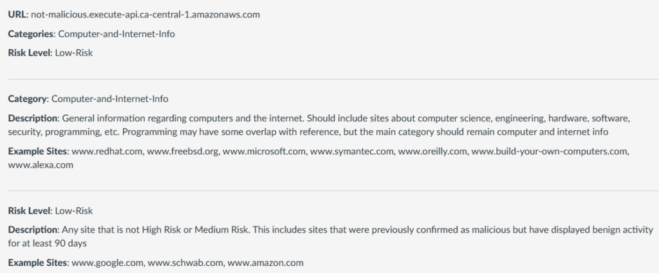The image size is (659, 273).
Task: Click the category Description paragraph
Action: pyautogui.click(x=319, y=125)
